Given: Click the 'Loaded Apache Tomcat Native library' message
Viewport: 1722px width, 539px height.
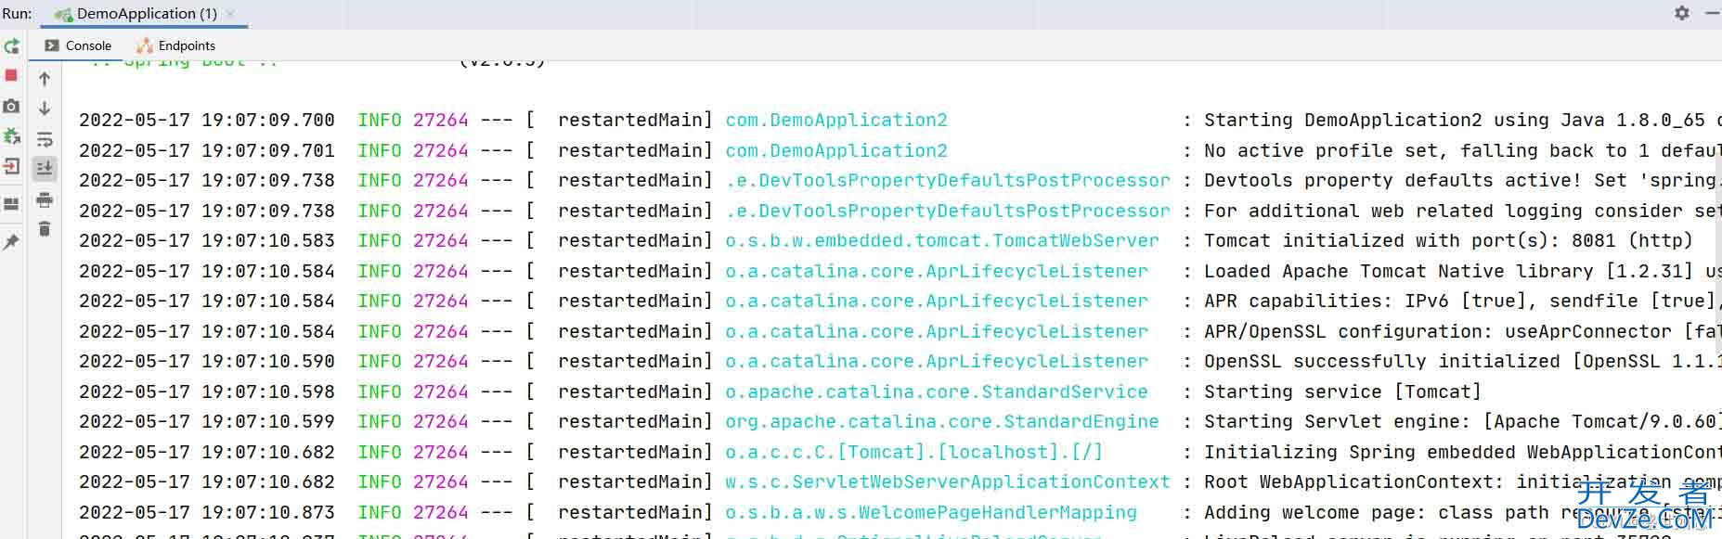Looking at the screenshot, I should click(x=1462, y=271).
